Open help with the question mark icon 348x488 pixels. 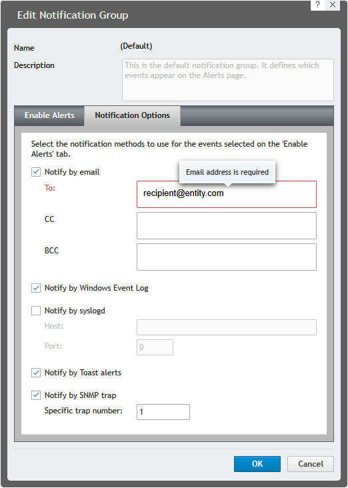click(x=317, y=5)
